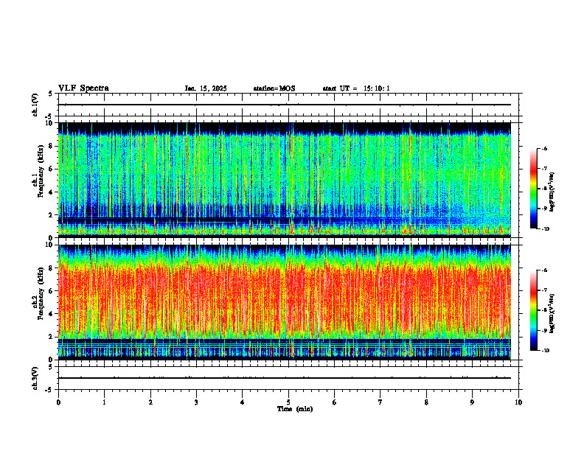
Task: Click the ch.1 frequency tick label "2"
Action: (x=52, y=215)
